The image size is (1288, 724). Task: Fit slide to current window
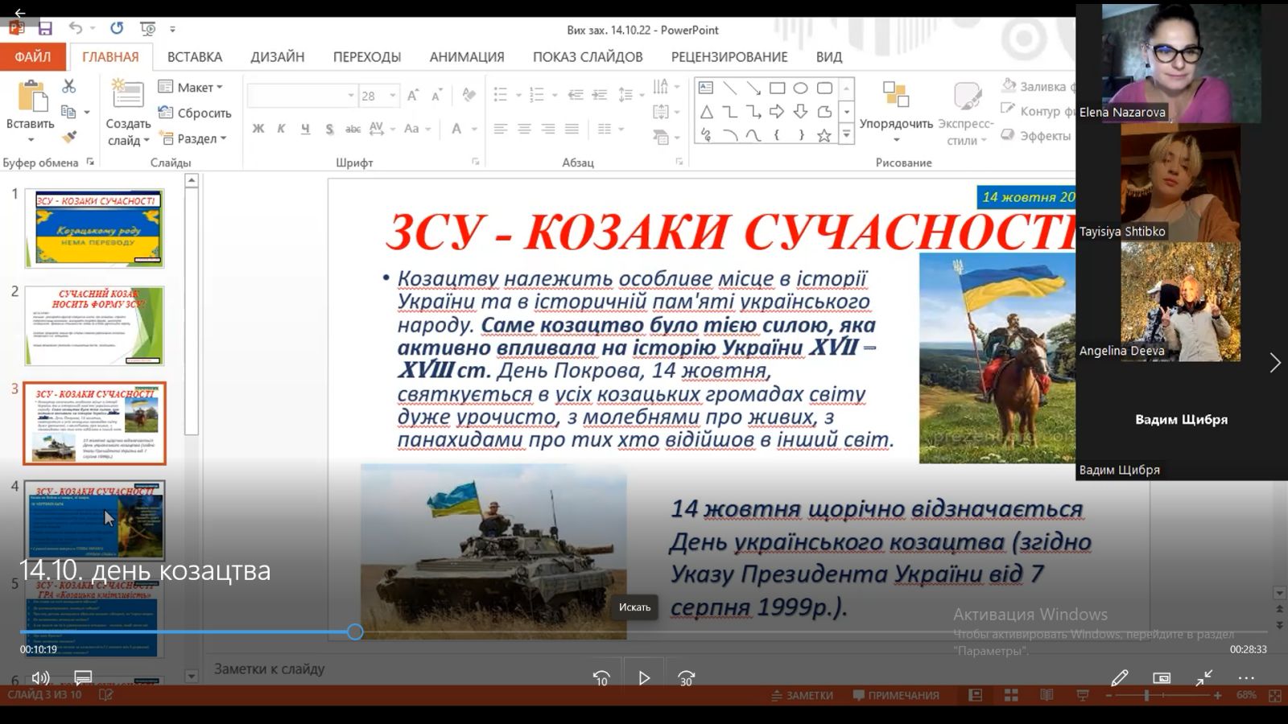(x=1275, y=695)
